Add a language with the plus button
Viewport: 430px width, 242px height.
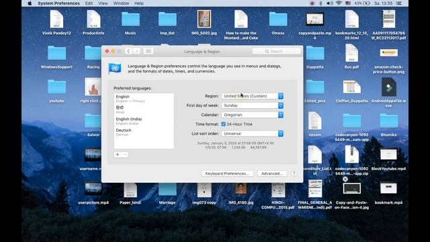(x=118, y=155)
